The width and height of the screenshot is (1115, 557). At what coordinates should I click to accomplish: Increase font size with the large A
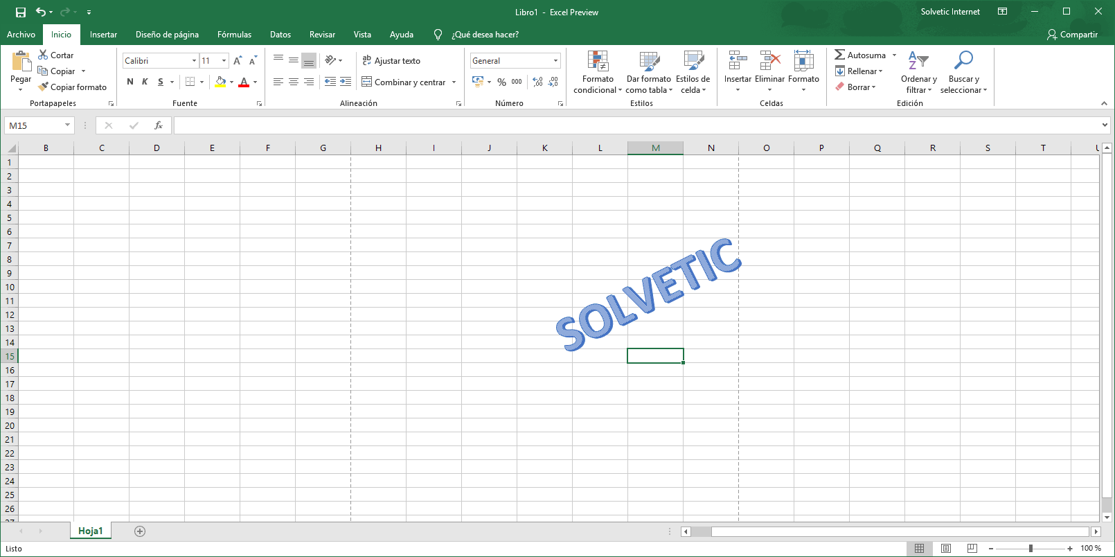238,61
